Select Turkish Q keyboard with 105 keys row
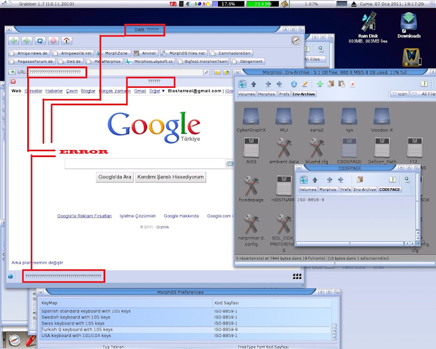This screenshot has width=436, height=349. 185,329
